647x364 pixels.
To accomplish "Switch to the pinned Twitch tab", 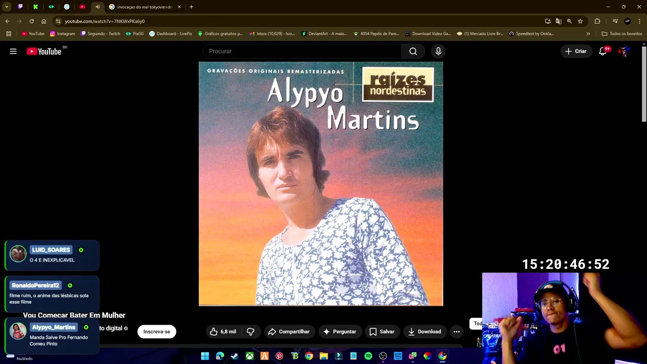I will [20, 7].
